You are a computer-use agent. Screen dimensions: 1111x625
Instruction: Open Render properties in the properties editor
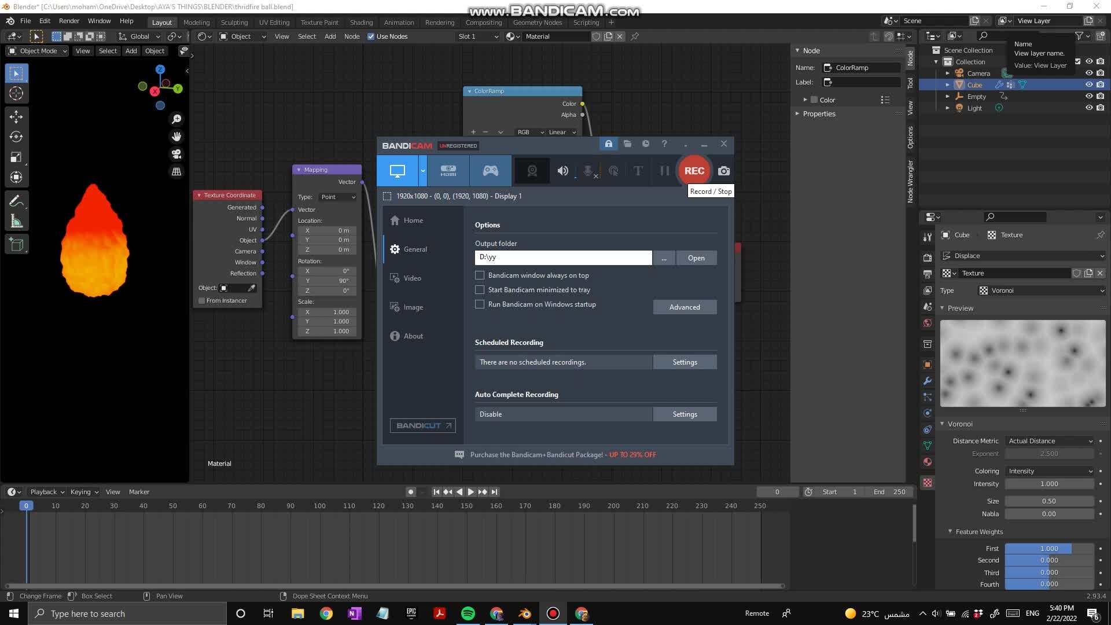click(x=928, y=258)
